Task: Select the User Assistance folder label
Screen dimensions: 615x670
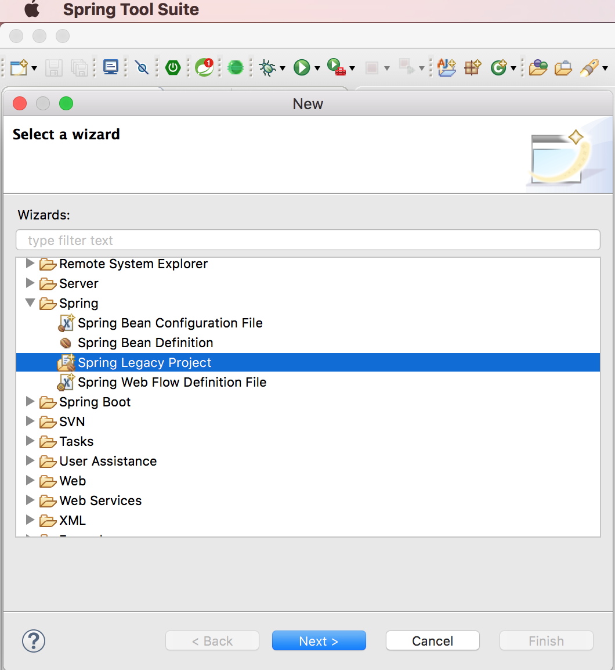Action: (108, 461)
